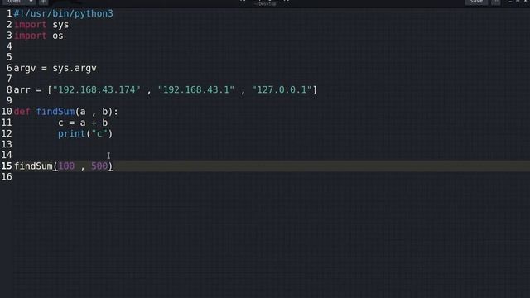The image size is (530, 298).
Task: Click the Save button in header bar
Action: click(476, 2)
